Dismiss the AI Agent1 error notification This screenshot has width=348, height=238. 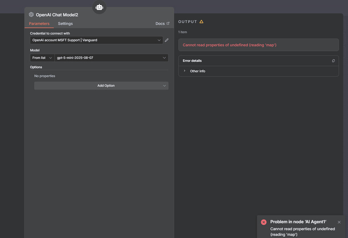point(339,222)
